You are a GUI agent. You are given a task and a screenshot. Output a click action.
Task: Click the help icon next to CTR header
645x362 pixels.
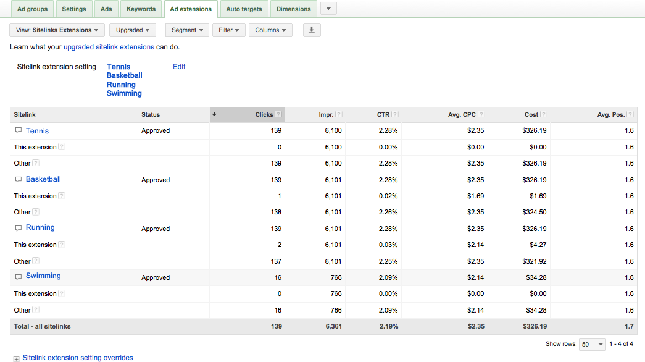pos(395,114)
